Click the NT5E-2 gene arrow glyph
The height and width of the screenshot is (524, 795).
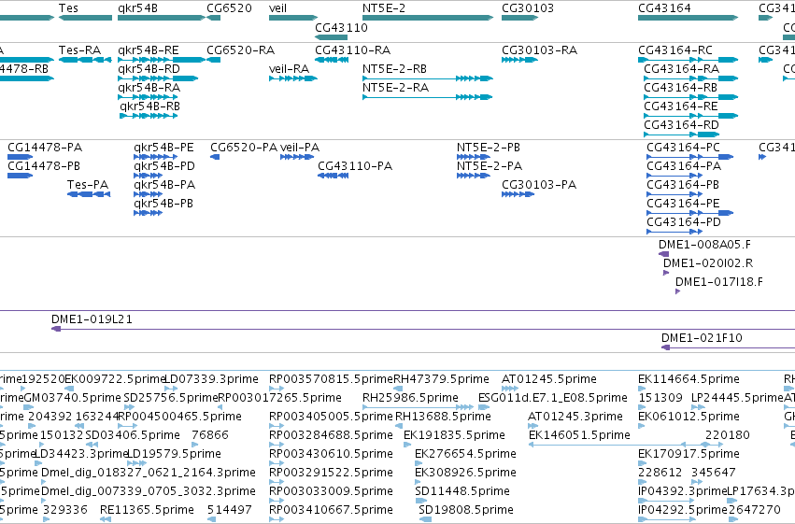coord(428,18)
